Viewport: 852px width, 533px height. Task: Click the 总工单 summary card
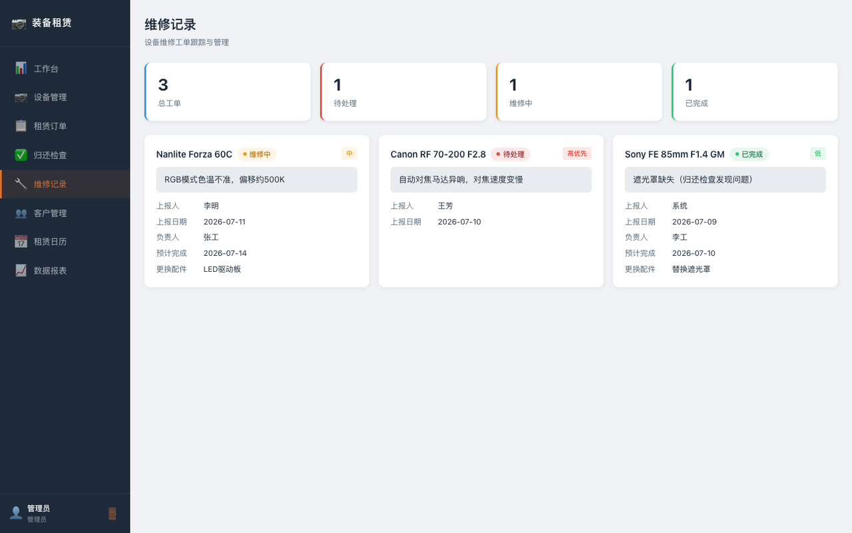pyautogui.click(x=228, y=92)
